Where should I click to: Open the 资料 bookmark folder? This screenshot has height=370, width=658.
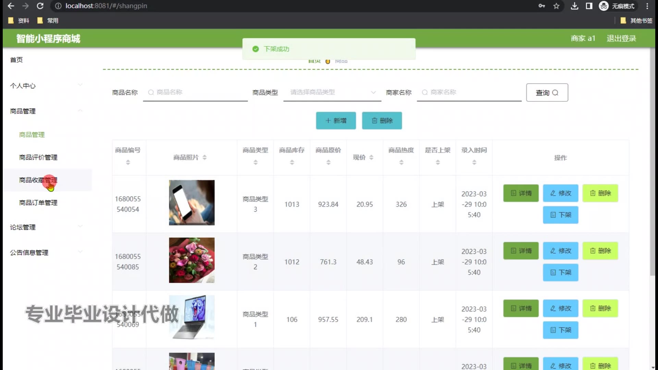[x=19, y=21]
